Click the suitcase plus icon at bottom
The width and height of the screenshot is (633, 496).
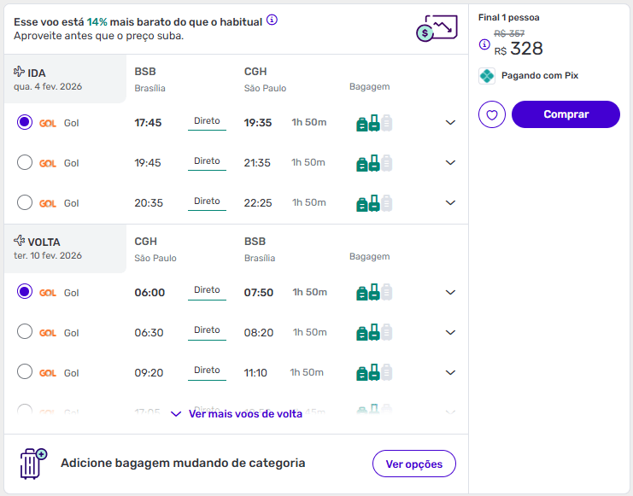click(x=33, y=463)
